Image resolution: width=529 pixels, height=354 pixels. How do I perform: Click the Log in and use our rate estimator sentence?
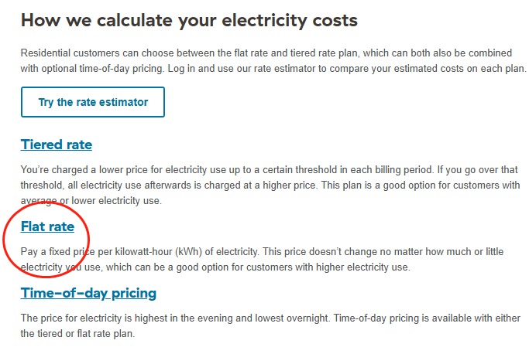[347, 68]
